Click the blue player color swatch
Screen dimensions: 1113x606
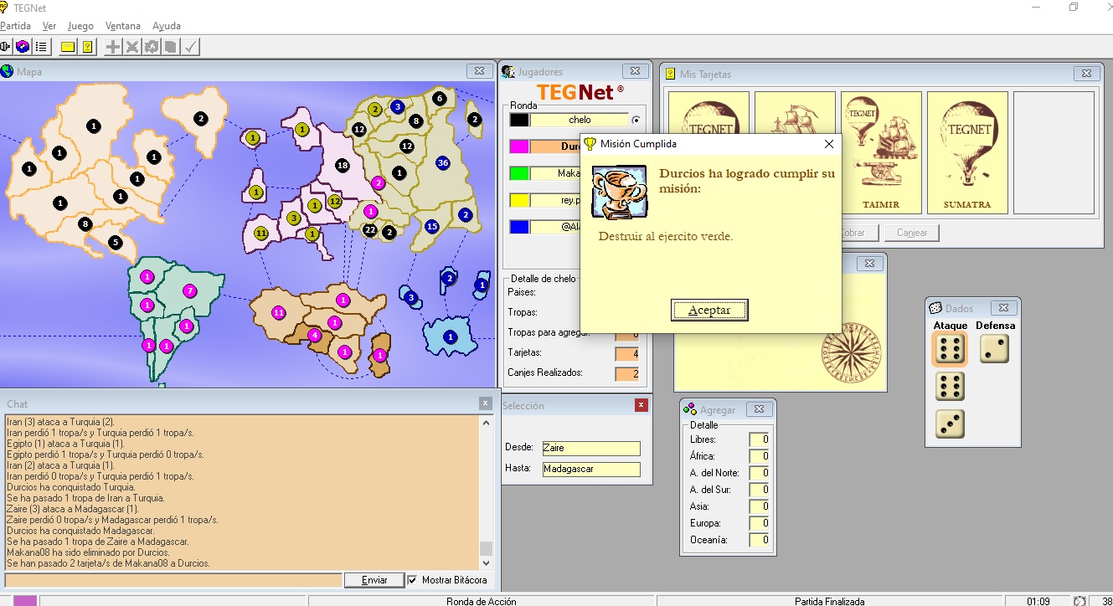click(x=519, y=227)
